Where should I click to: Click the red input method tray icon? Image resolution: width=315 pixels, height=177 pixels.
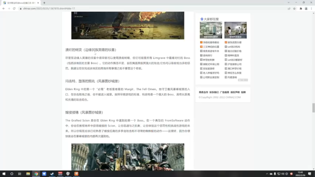click(x=291, y=174)
